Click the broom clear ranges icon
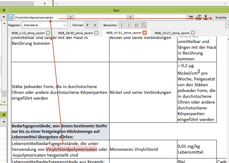Image resolution: width=229 pixels, height=163 pixels. click(x=143, y=25)
